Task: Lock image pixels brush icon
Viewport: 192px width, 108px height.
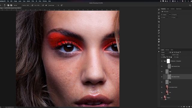Action: click(x=166, y=57)
